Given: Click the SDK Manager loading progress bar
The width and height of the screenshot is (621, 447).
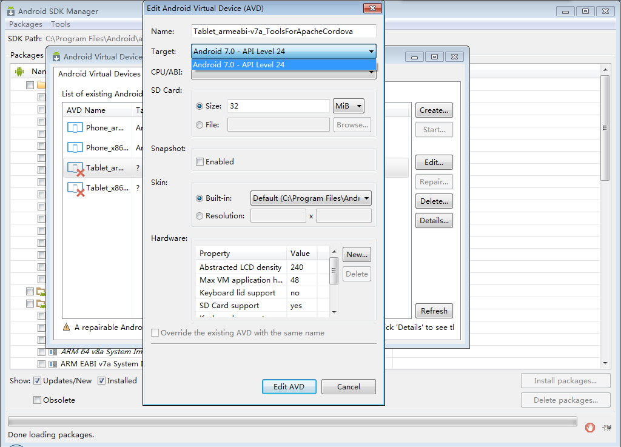Looking at the screenshot, I should (x=292, y=422).
